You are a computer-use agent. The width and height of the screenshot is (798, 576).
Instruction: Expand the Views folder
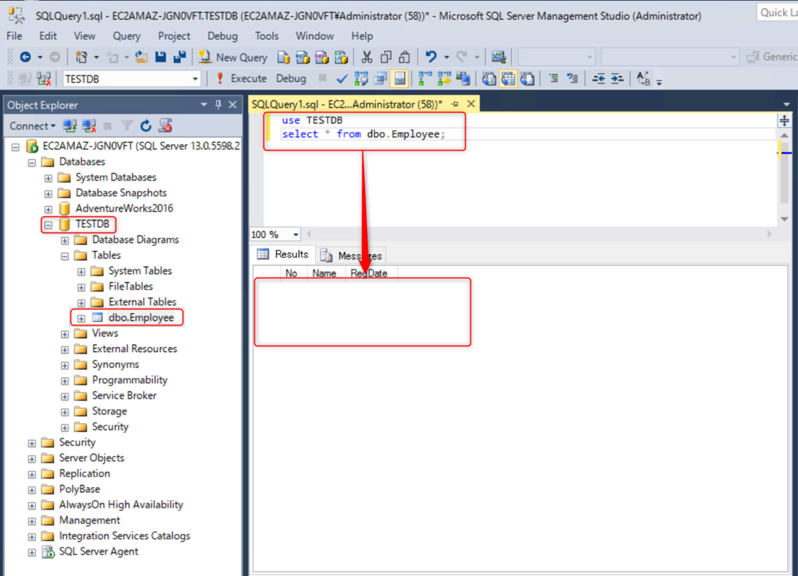(x=65, y=334)
